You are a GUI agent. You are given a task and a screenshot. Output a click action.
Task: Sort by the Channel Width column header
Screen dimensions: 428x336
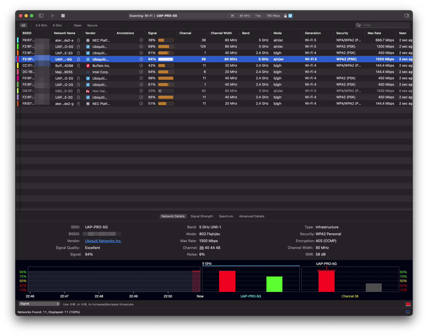pos(223,33)
